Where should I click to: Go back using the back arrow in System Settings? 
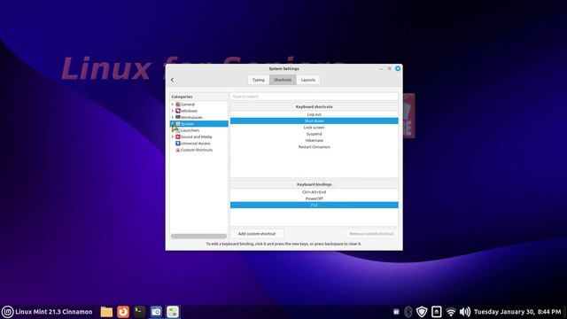173,80
